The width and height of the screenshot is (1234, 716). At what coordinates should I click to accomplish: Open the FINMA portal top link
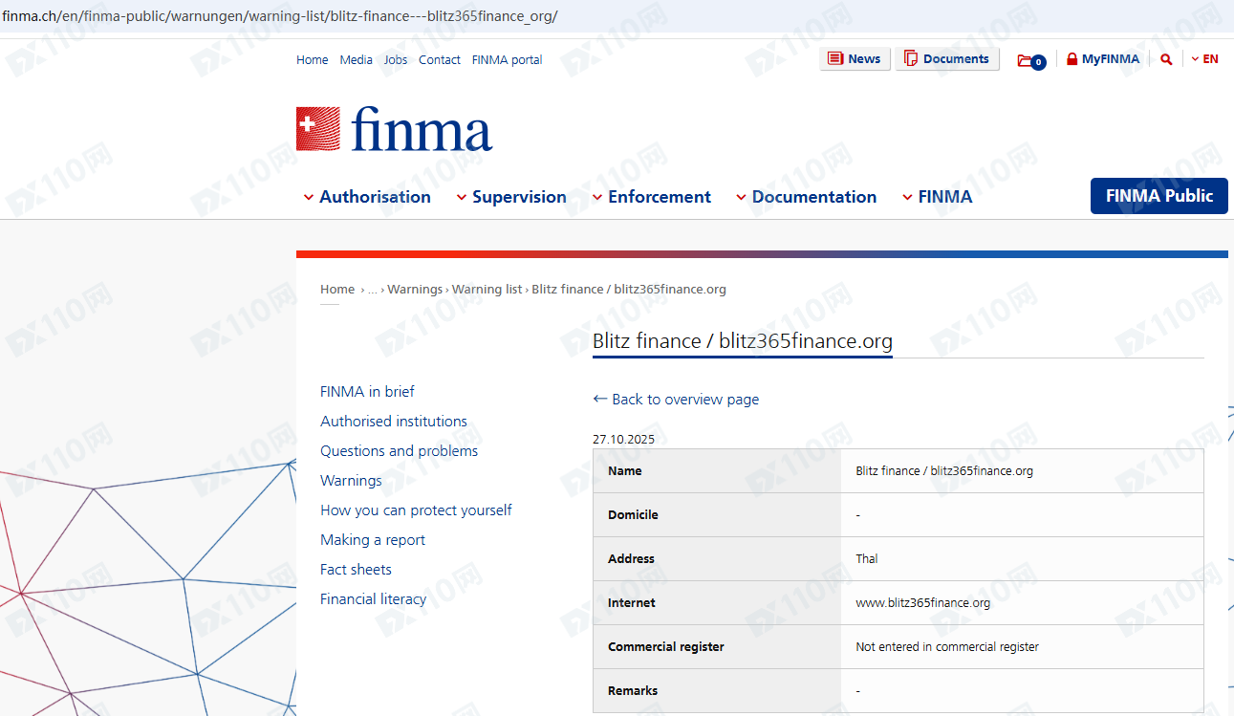pyautogui.click(x=507, y=60)
